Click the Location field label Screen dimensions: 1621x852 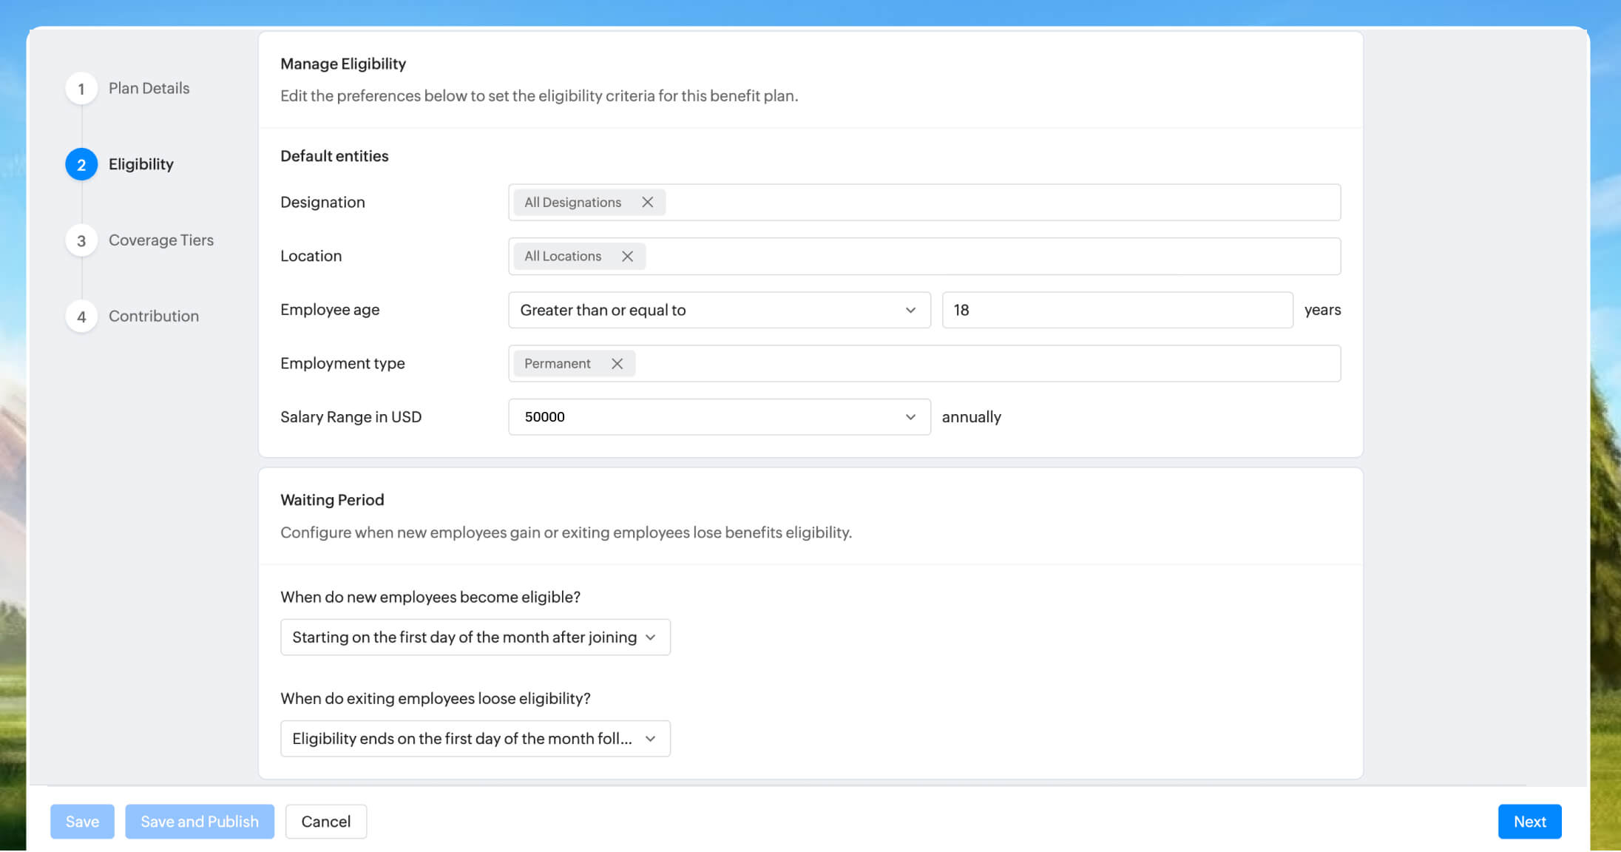click(311, 256)
